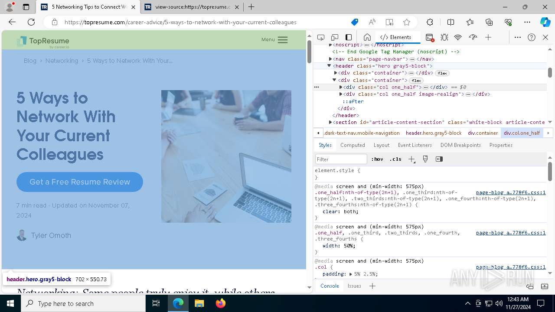
Task: Toggle the :hov element state panel
Action: click(377, 159)
